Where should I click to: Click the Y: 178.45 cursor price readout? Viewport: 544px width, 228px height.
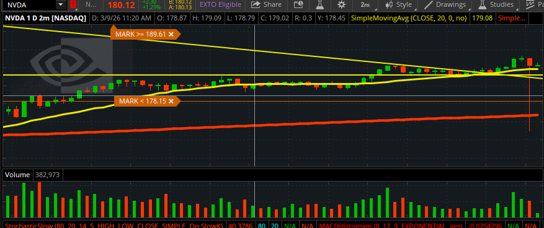tap(331, 18)
